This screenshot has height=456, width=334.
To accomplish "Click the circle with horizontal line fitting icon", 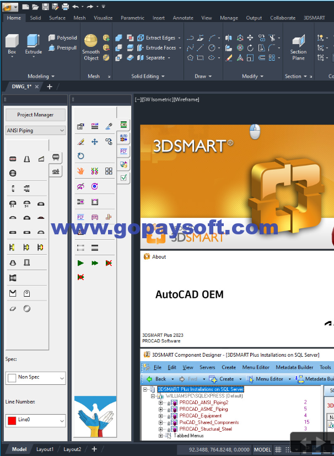I will point(13,173).
